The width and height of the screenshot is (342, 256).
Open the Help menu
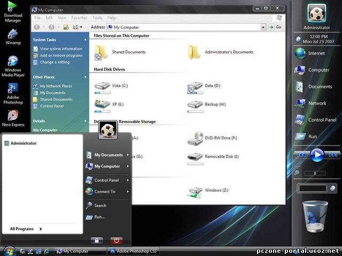(x=112, y=18)
